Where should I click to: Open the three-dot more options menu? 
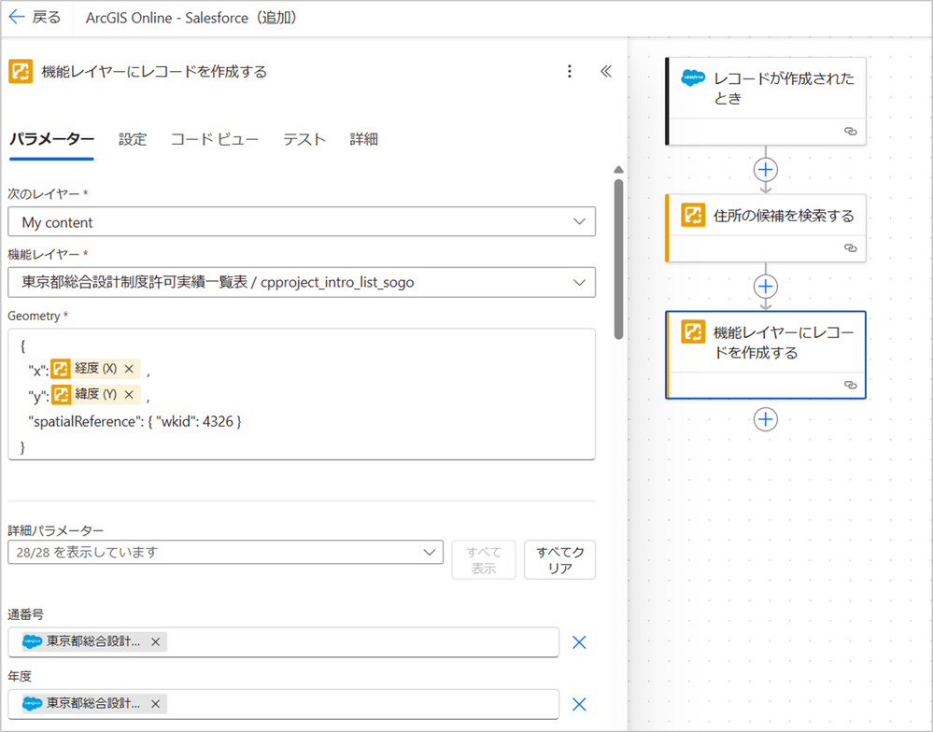(x=570, y=72)
